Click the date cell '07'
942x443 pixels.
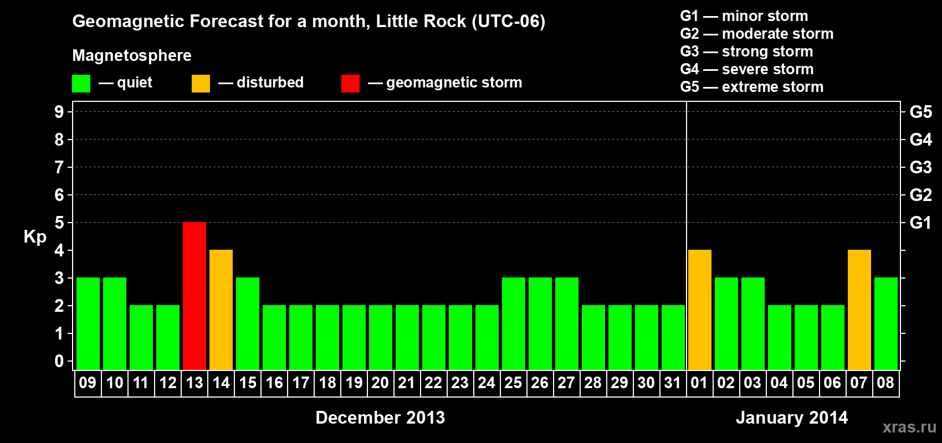[x=859, y=383]
